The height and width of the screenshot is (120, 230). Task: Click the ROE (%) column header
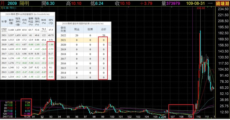[44, 21]
